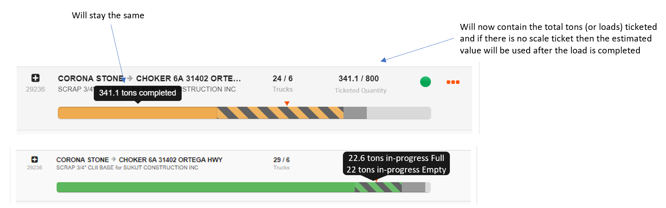Click the 341.1 / 800 ticketed quantity

[359, 78]
